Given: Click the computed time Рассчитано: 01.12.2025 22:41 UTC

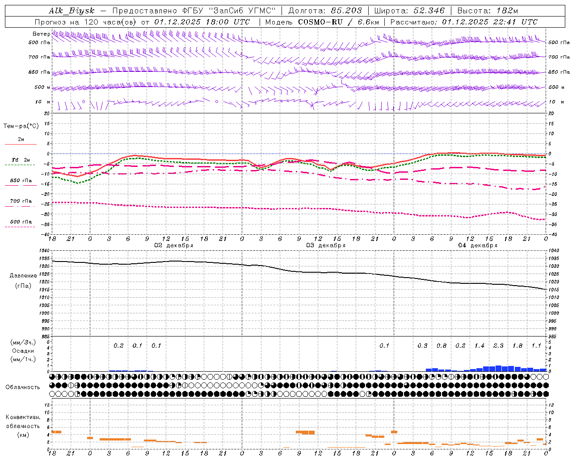Looking at the screenshot, I should 464,22.
